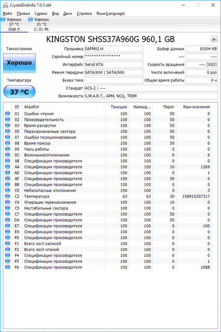Click status orb of Disk 0 tab

coord(3,20)
